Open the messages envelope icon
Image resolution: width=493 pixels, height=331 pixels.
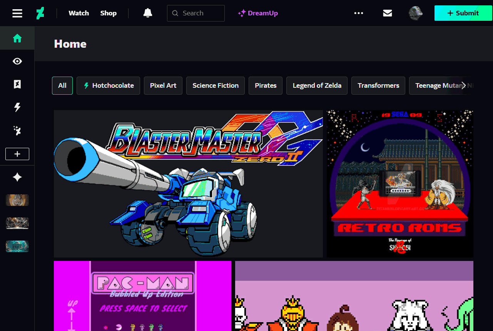(x=388, y=13)
